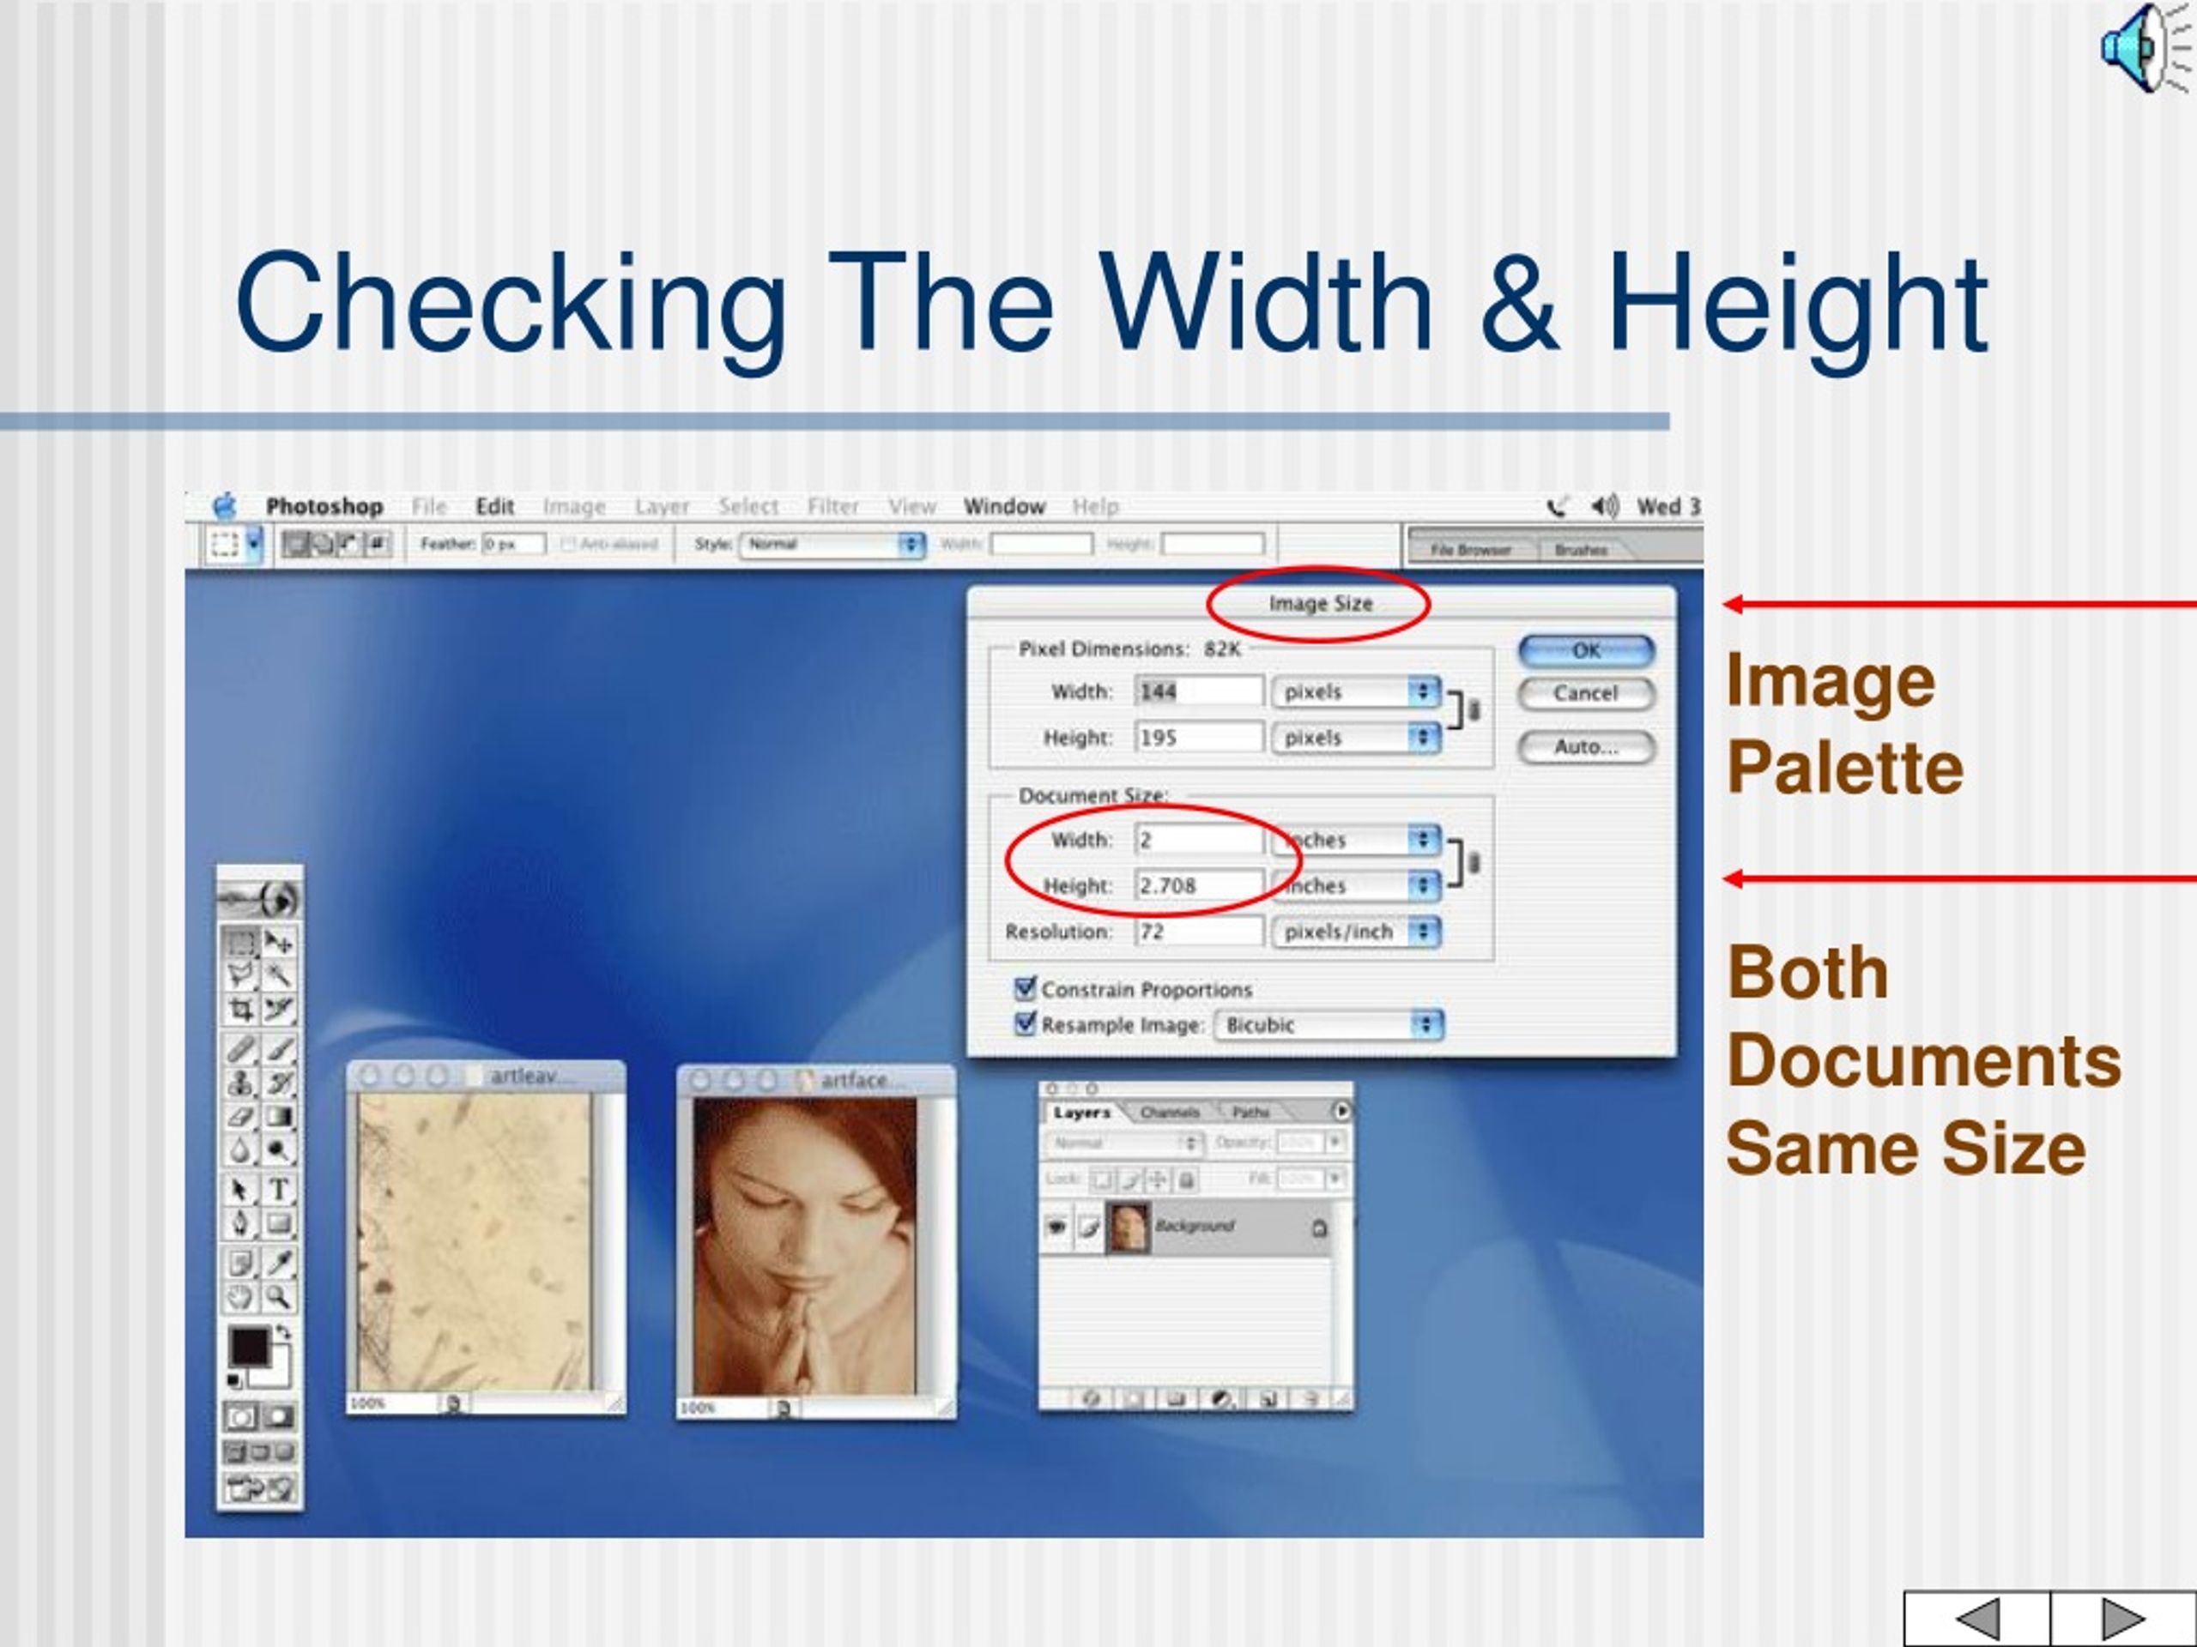This screenshot has width=2197, height=1647.
Task: Select the Clone Stamp tool
Action: [x=241, y=1085]
